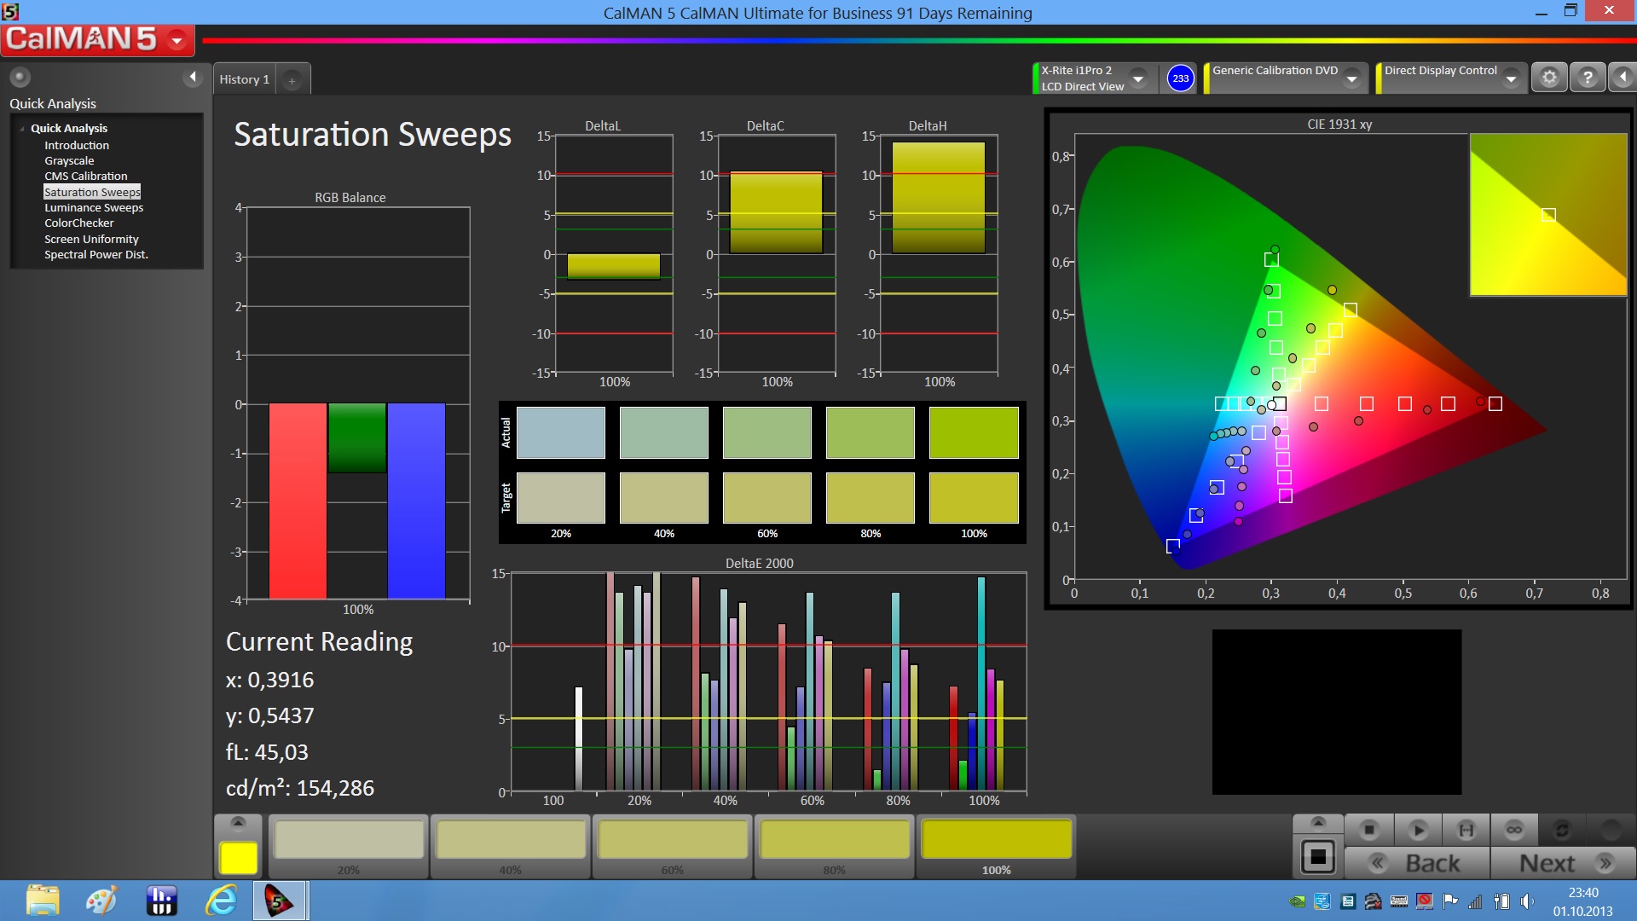Open the settings gear icon

click(x=1549, y=78)
